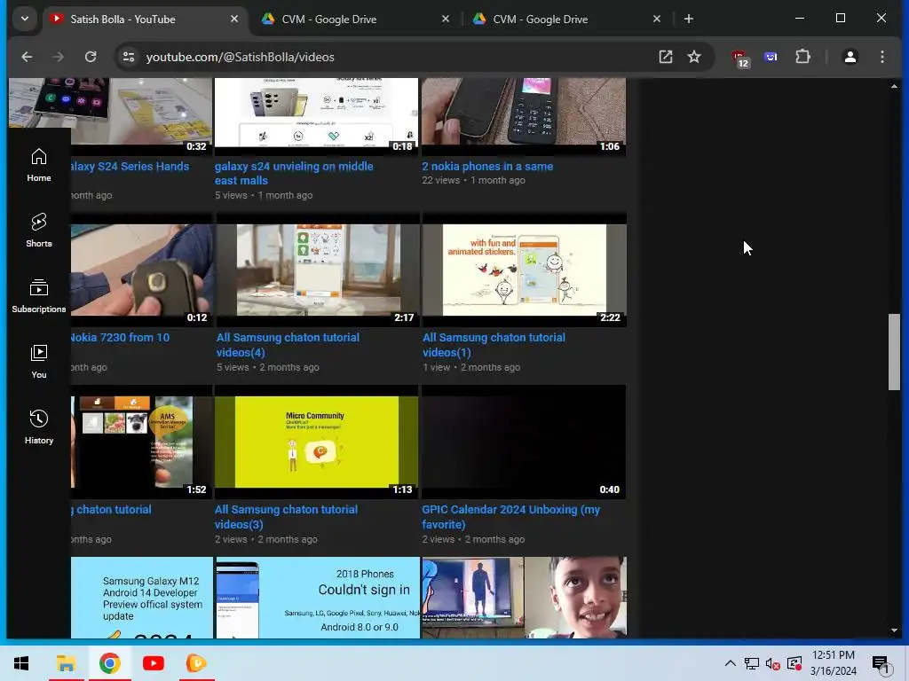Open All Samsung chaton tutorial videos(3)
909x681 pixels.
pos(286,517)
